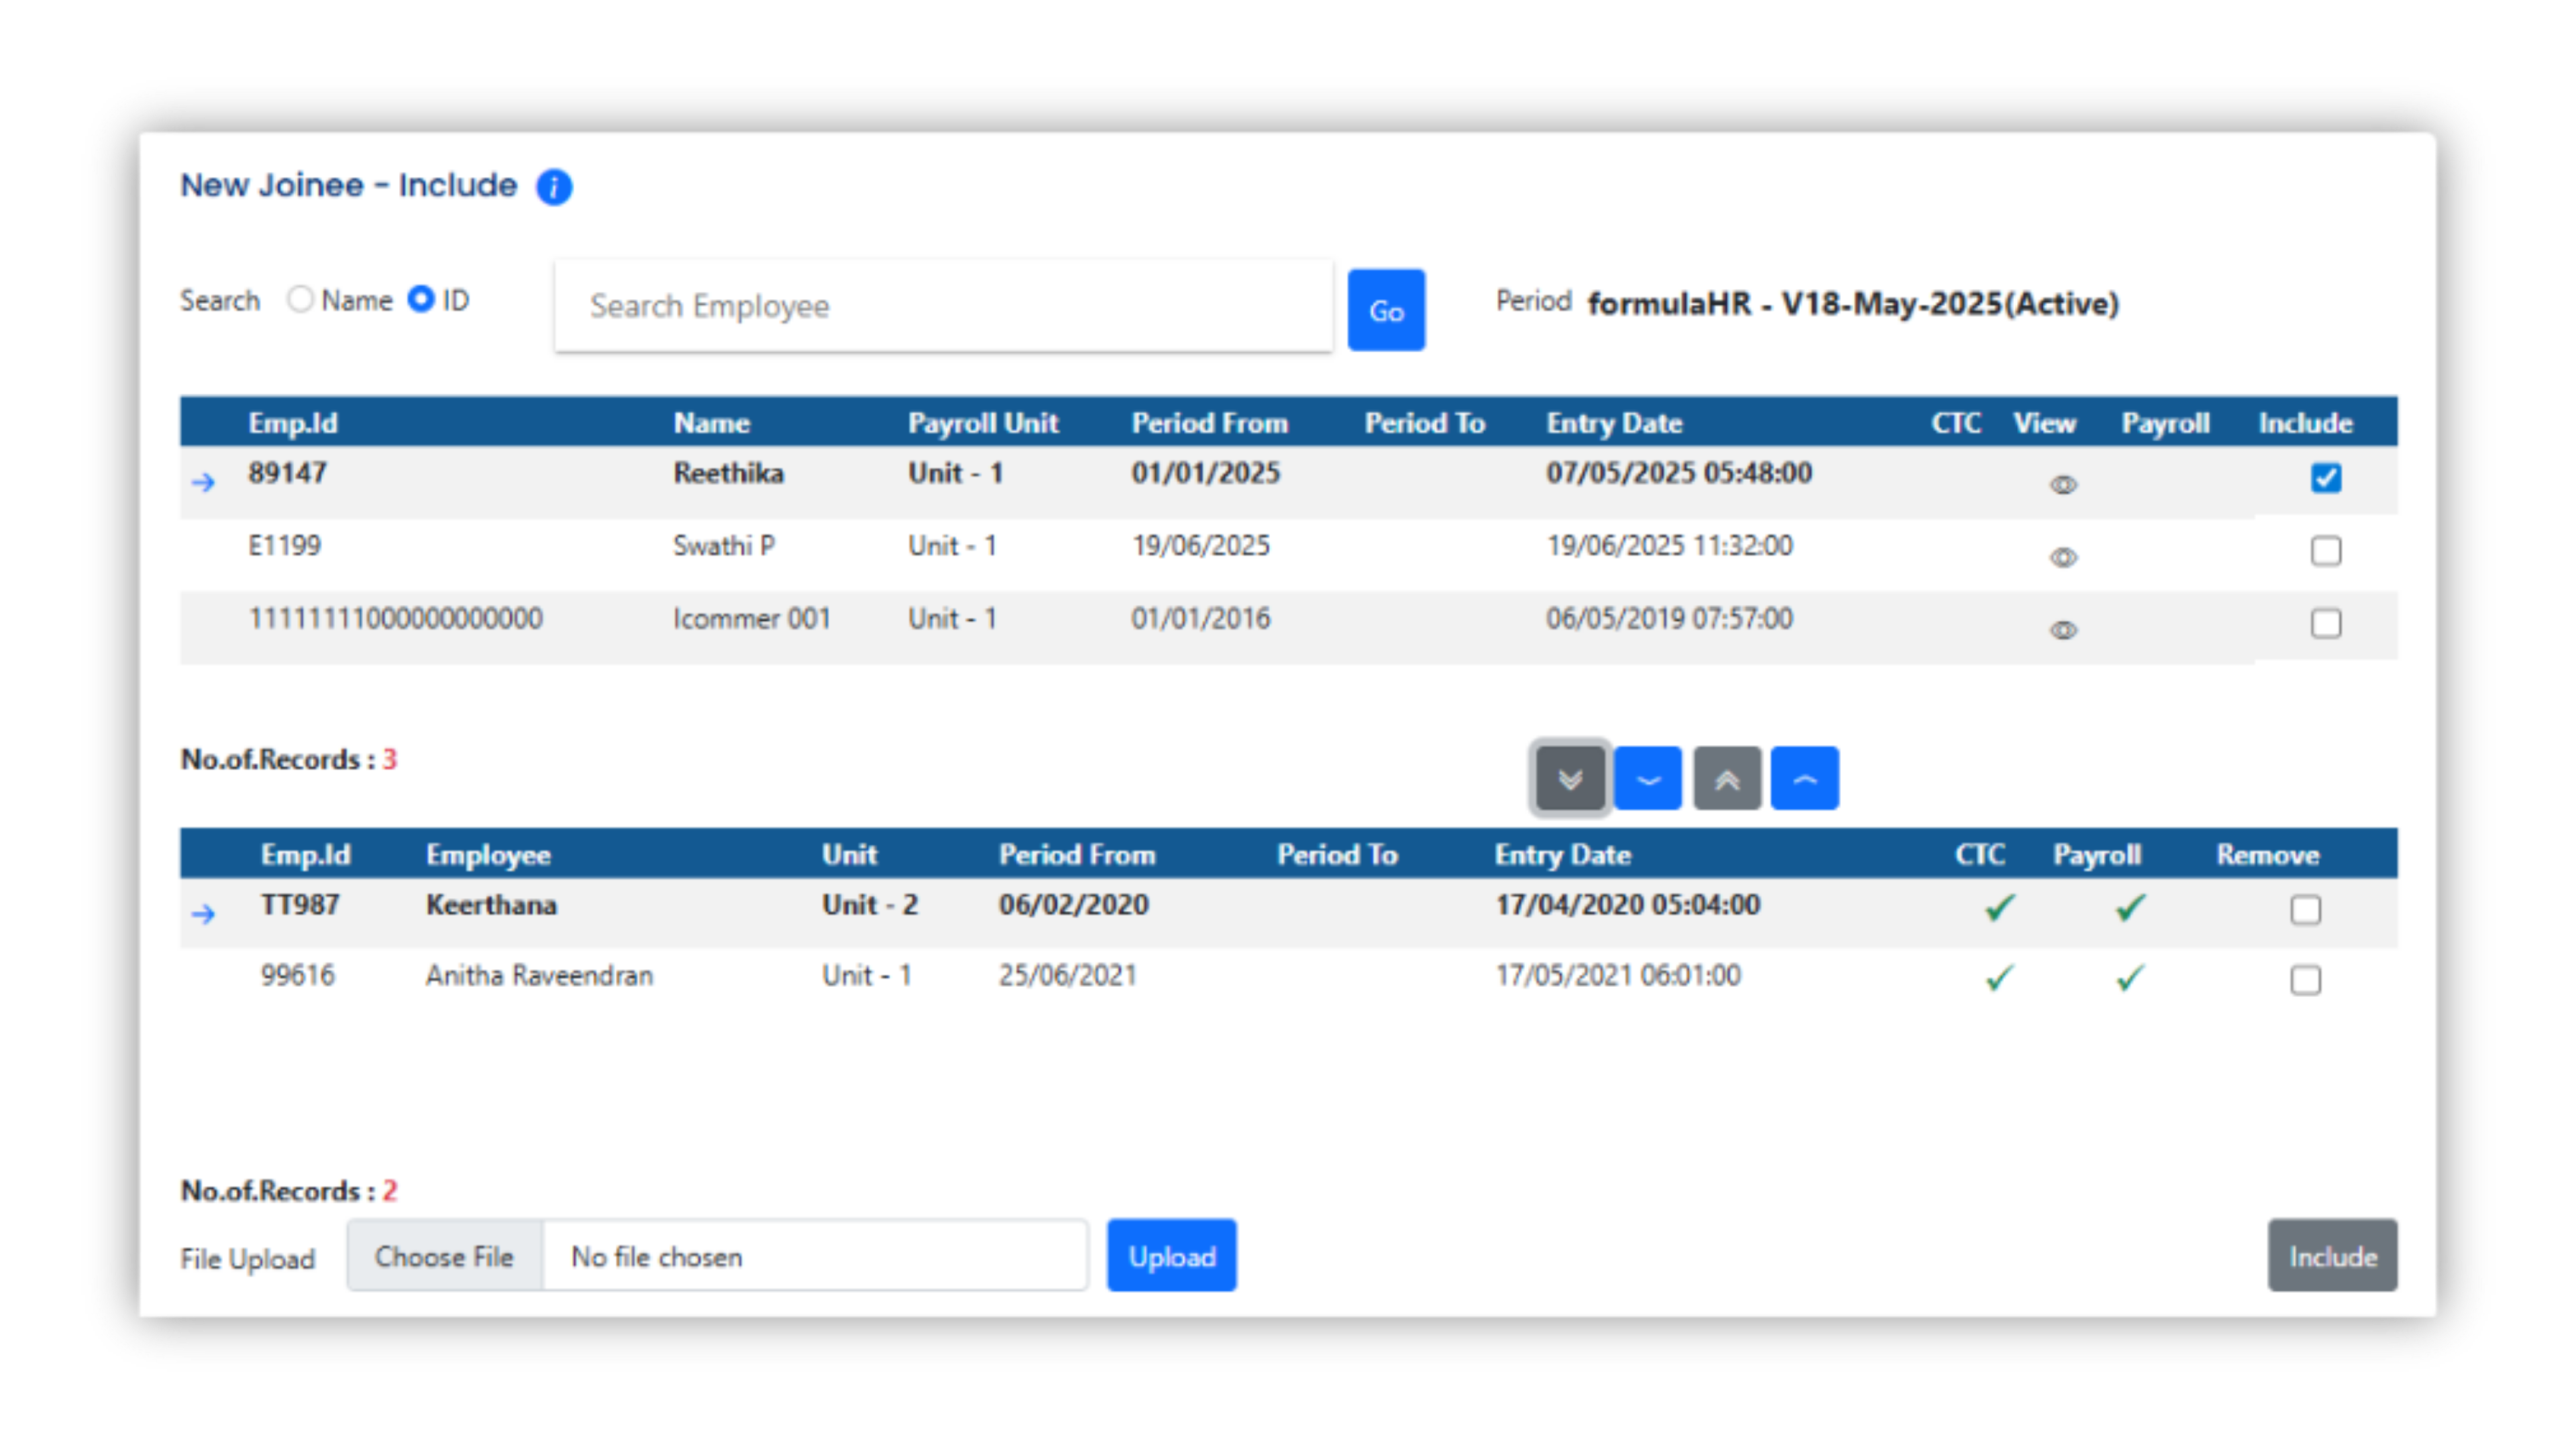
Task: Check the Remove checkbox for Keerthana
Action: 2306,910
